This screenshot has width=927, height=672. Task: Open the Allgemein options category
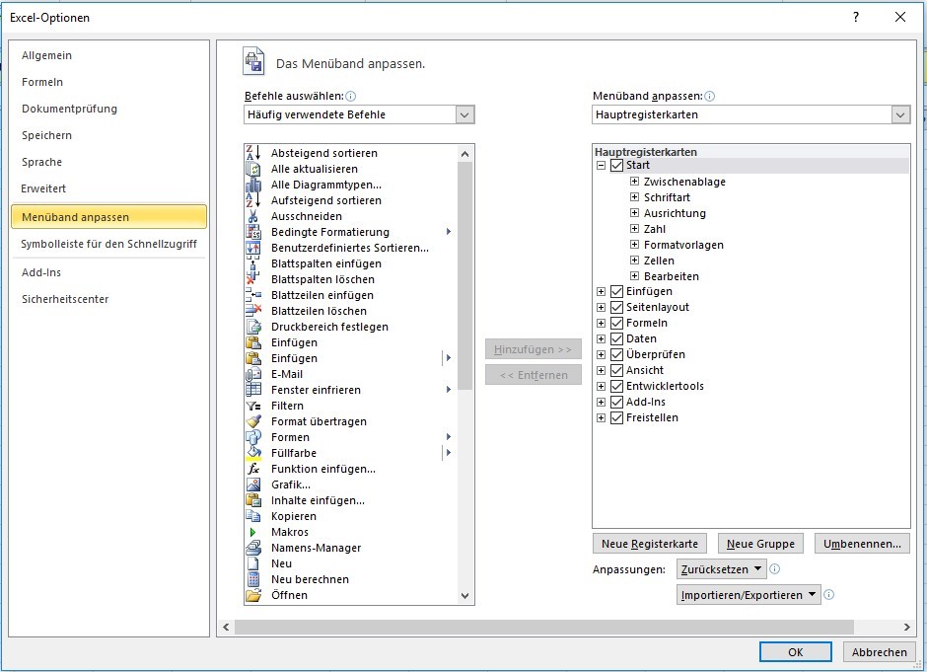tap(108, 55)
